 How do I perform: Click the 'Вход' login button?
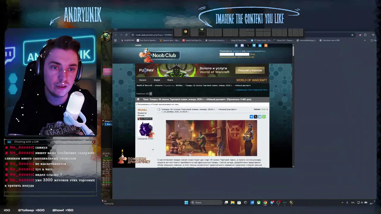pos(252,54)
